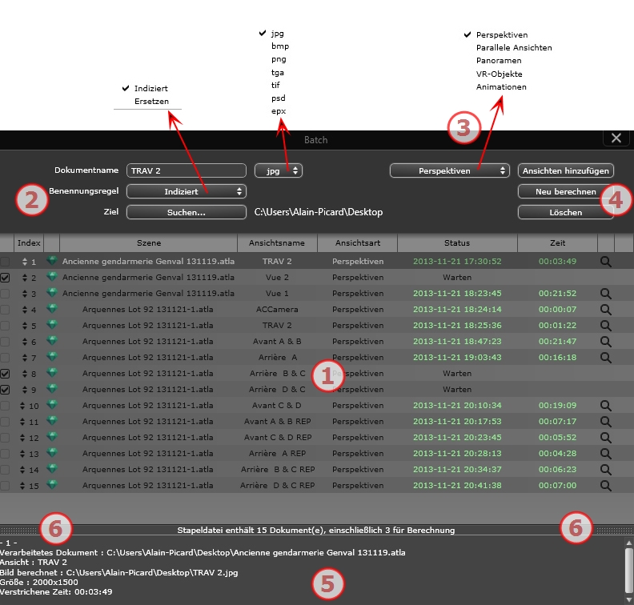Click the Ansichten hinzufügen button

pos(565,170)
